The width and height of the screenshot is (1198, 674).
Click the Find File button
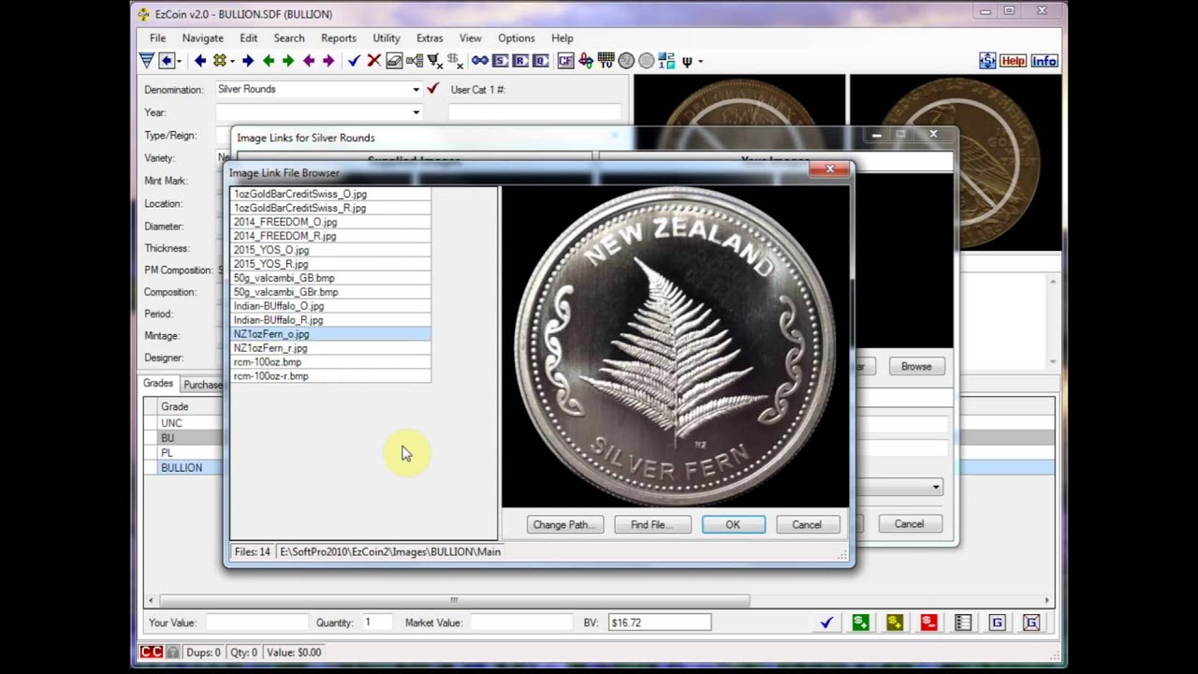coord(652,525)
